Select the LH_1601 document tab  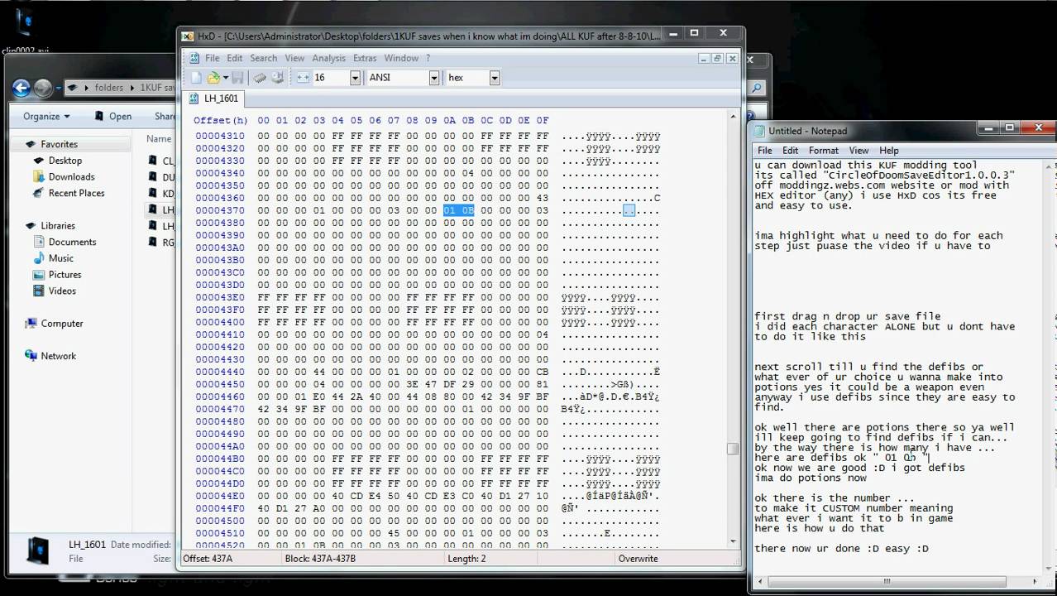coord(214,99)
